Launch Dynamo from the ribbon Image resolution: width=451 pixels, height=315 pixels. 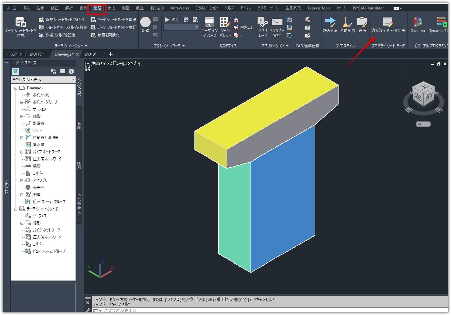pyautogui.click(x=417, y=22)
